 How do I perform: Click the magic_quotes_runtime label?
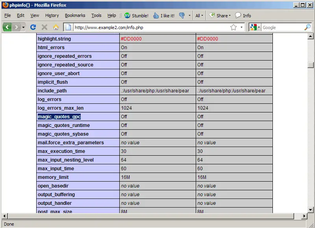pyautogui.click(x=64, y=125)
